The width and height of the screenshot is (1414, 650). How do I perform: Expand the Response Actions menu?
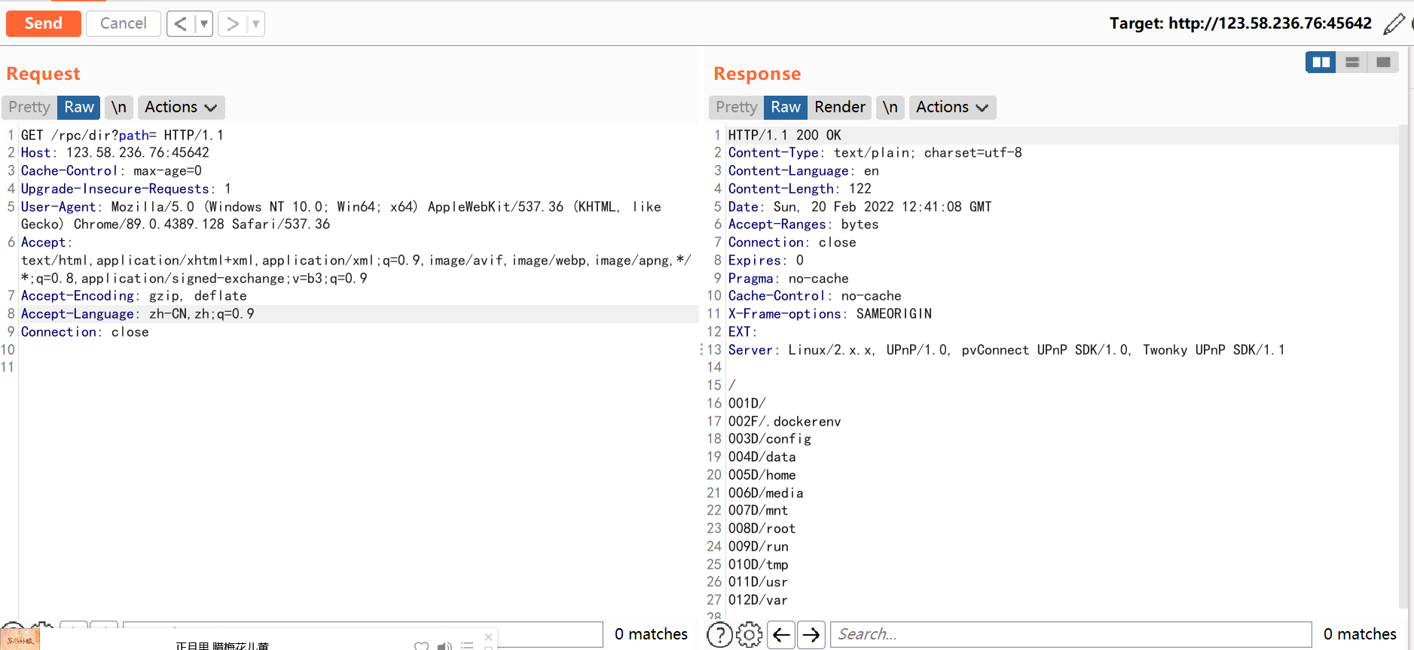(952, 107)
